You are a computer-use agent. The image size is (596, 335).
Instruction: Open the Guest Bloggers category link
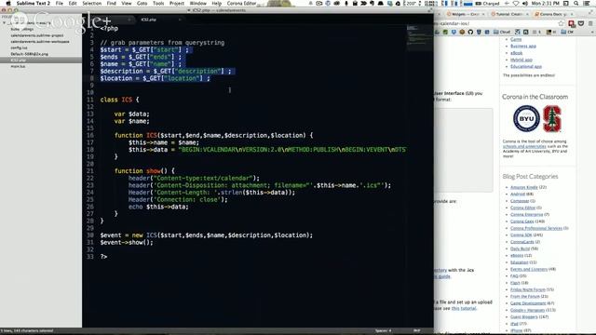click(523, 317)
